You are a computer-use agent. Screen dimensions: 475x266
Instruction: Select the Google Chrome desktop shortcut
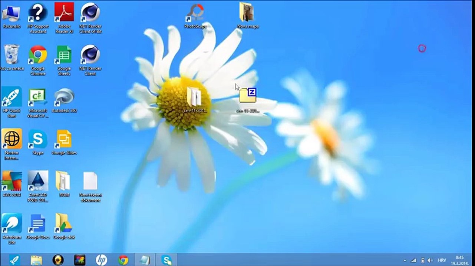click(x=38, y=60)
